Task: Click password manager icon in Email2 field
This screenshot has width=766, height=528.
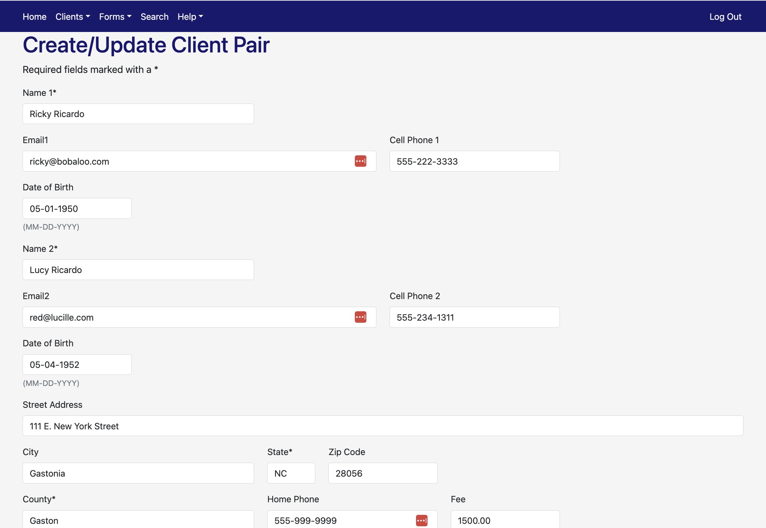Action: (x=360, y=317)
